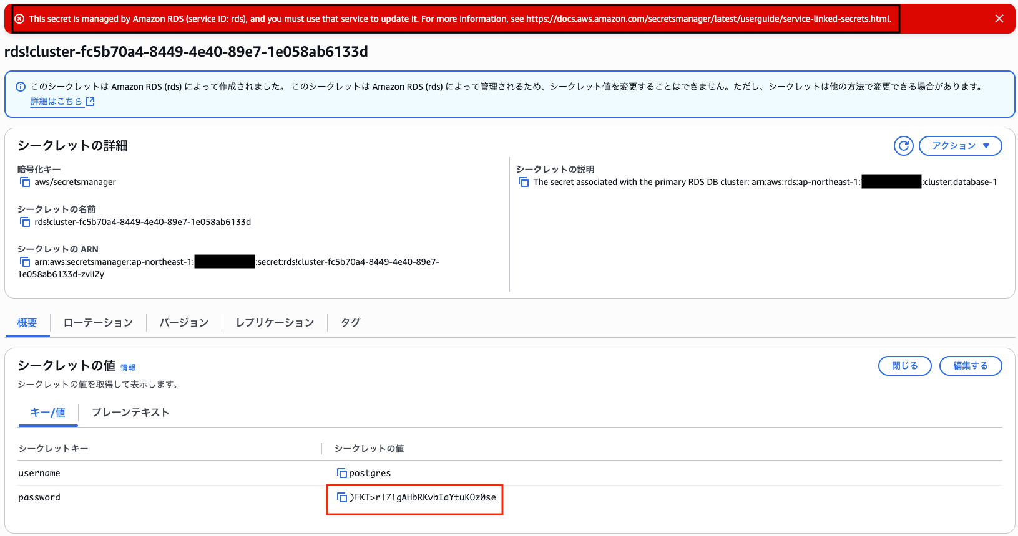Copy the secret name value
This screenshot has height=536, width=1018.
(x=25, y=222)
